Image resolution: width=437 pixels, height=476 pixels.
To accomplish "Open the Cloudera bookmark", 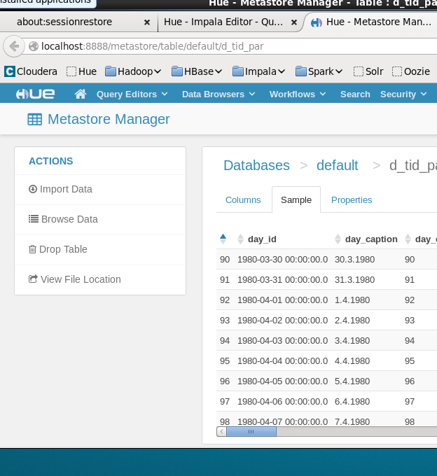I will pyautogui.click(x=31, y=71).
